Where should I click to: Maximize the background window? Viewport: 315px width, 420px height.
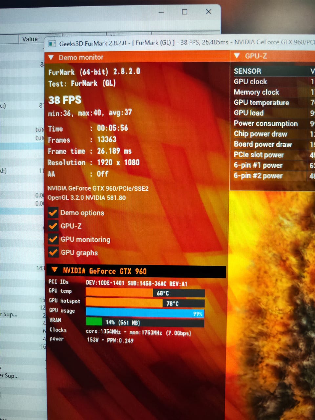tap(185, 12)
